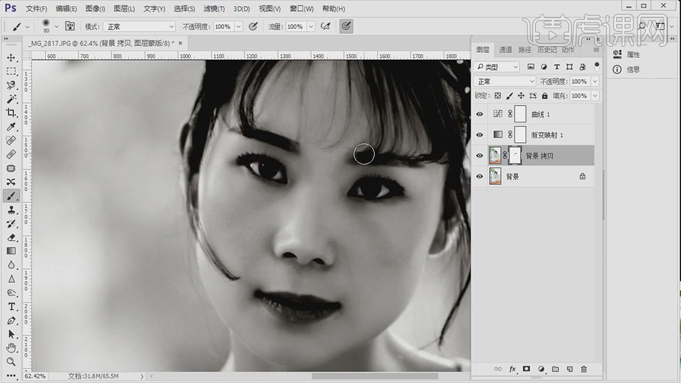
Task: Toggle visibility of 渐变映射 1 layer
Action: [x=480, y=135]
